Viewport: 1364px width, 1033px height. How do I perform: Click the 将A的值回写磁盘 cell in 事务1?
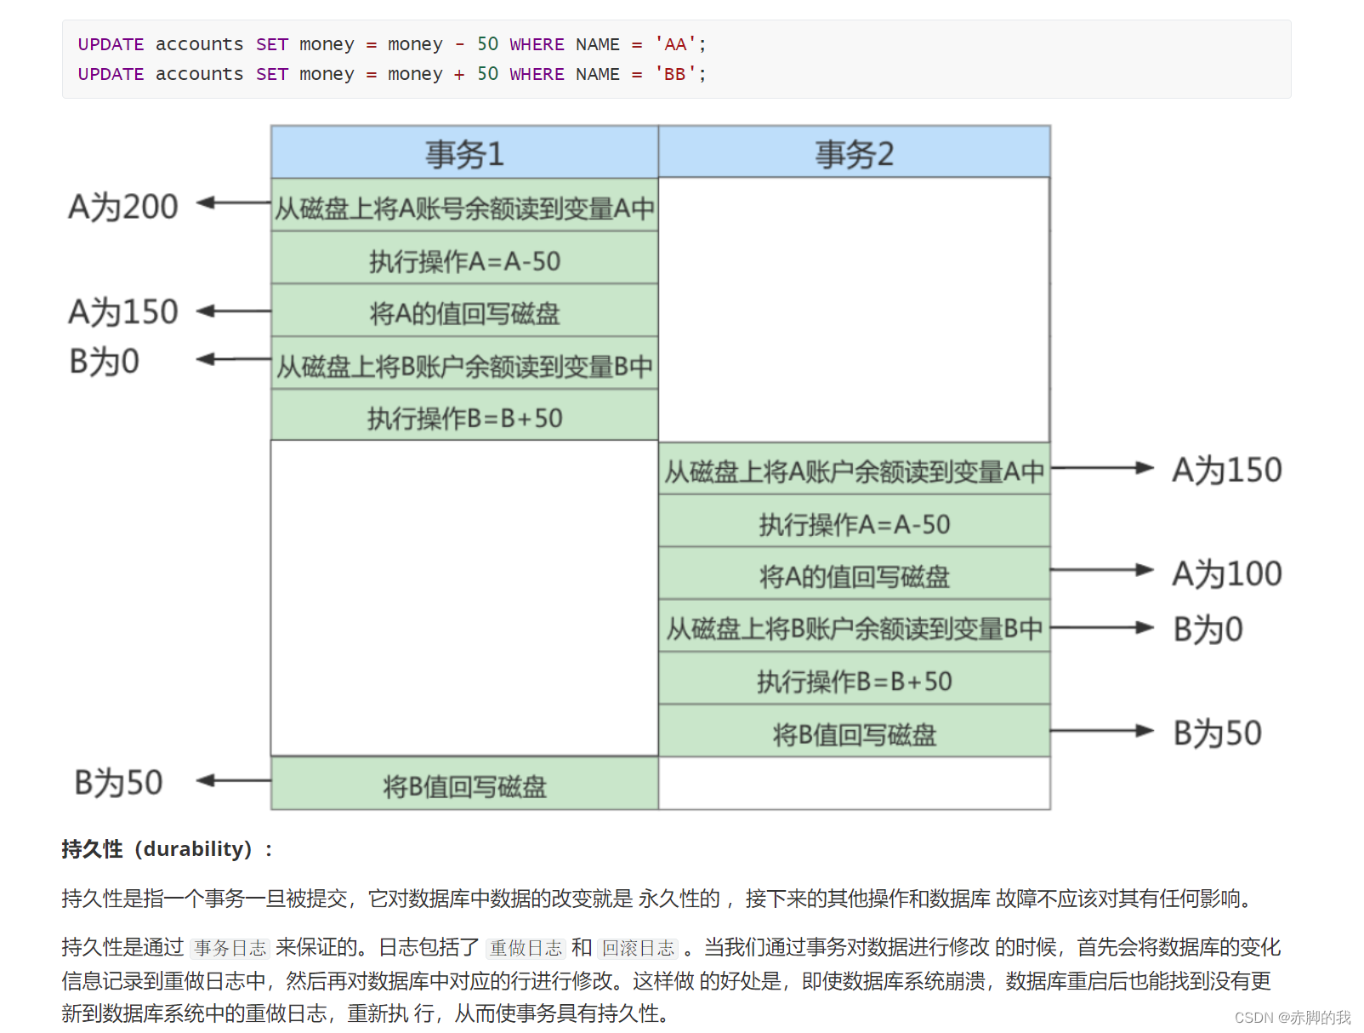464,312
